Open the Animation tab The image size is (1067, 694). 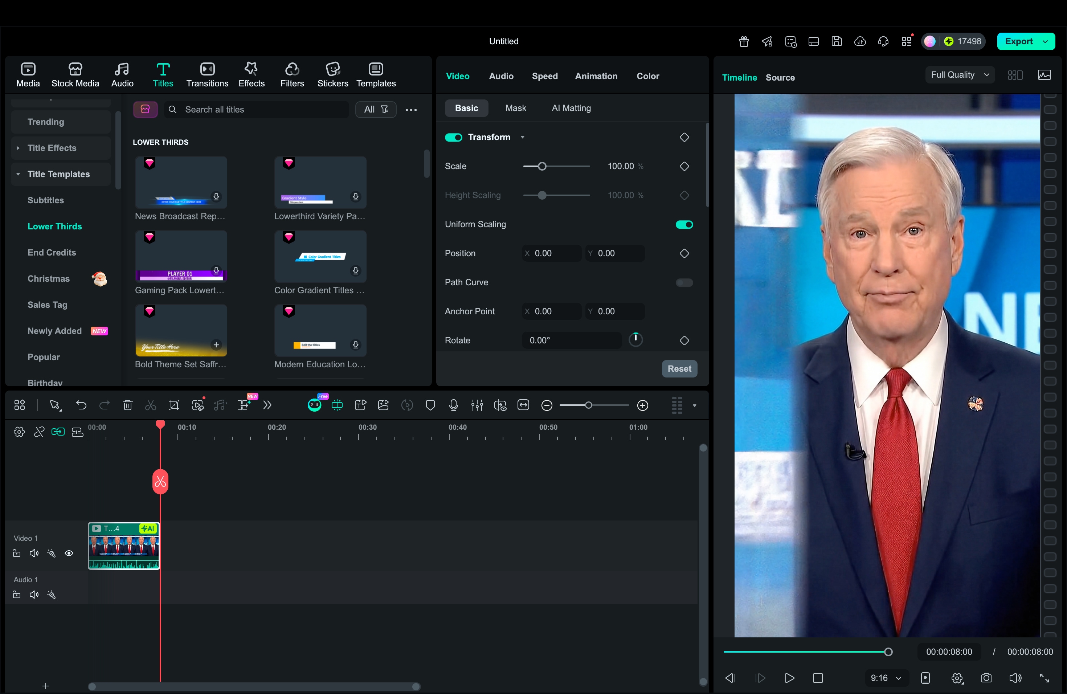(x=596, y=76)
